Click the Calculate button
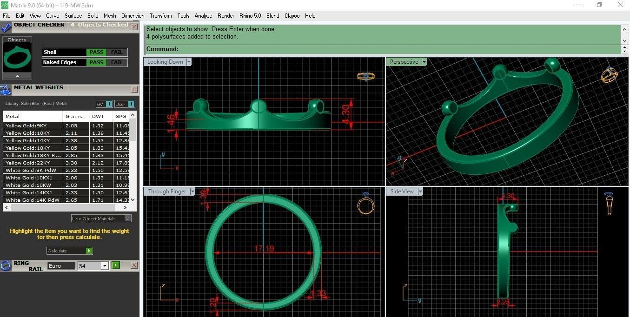This screenshot has height=317, width=630. [70, 251]
